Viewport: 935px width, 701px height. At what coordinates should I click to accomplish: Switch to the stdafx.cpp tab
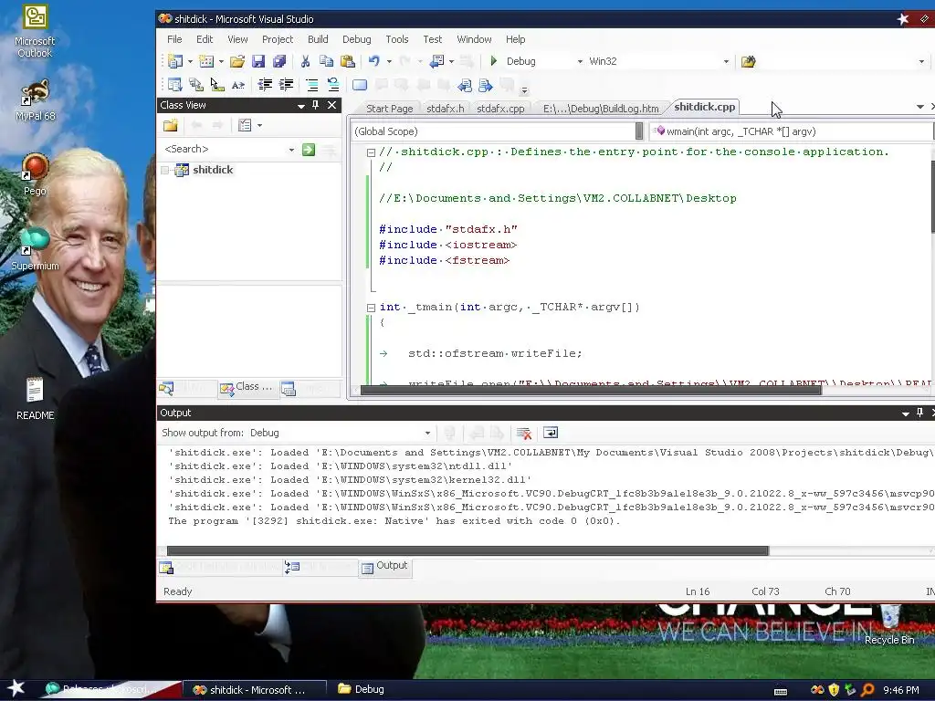pyautogui.click(x=500, y=109)
